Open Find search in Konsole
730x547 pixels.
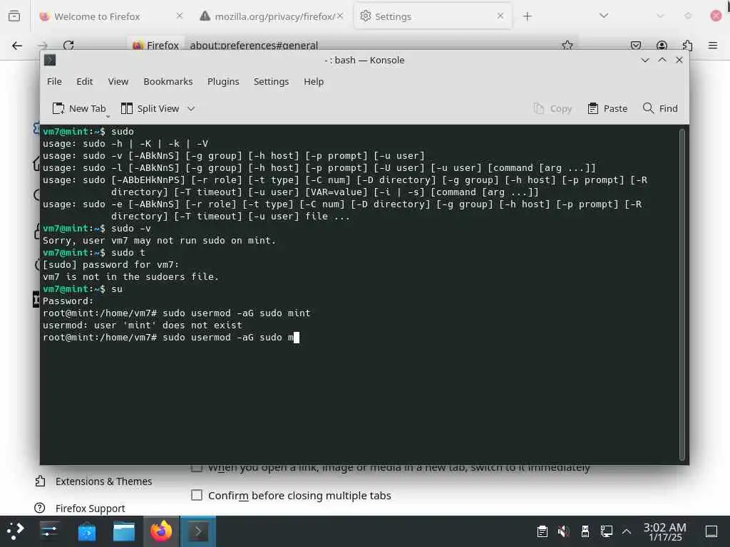coord(659,108)
